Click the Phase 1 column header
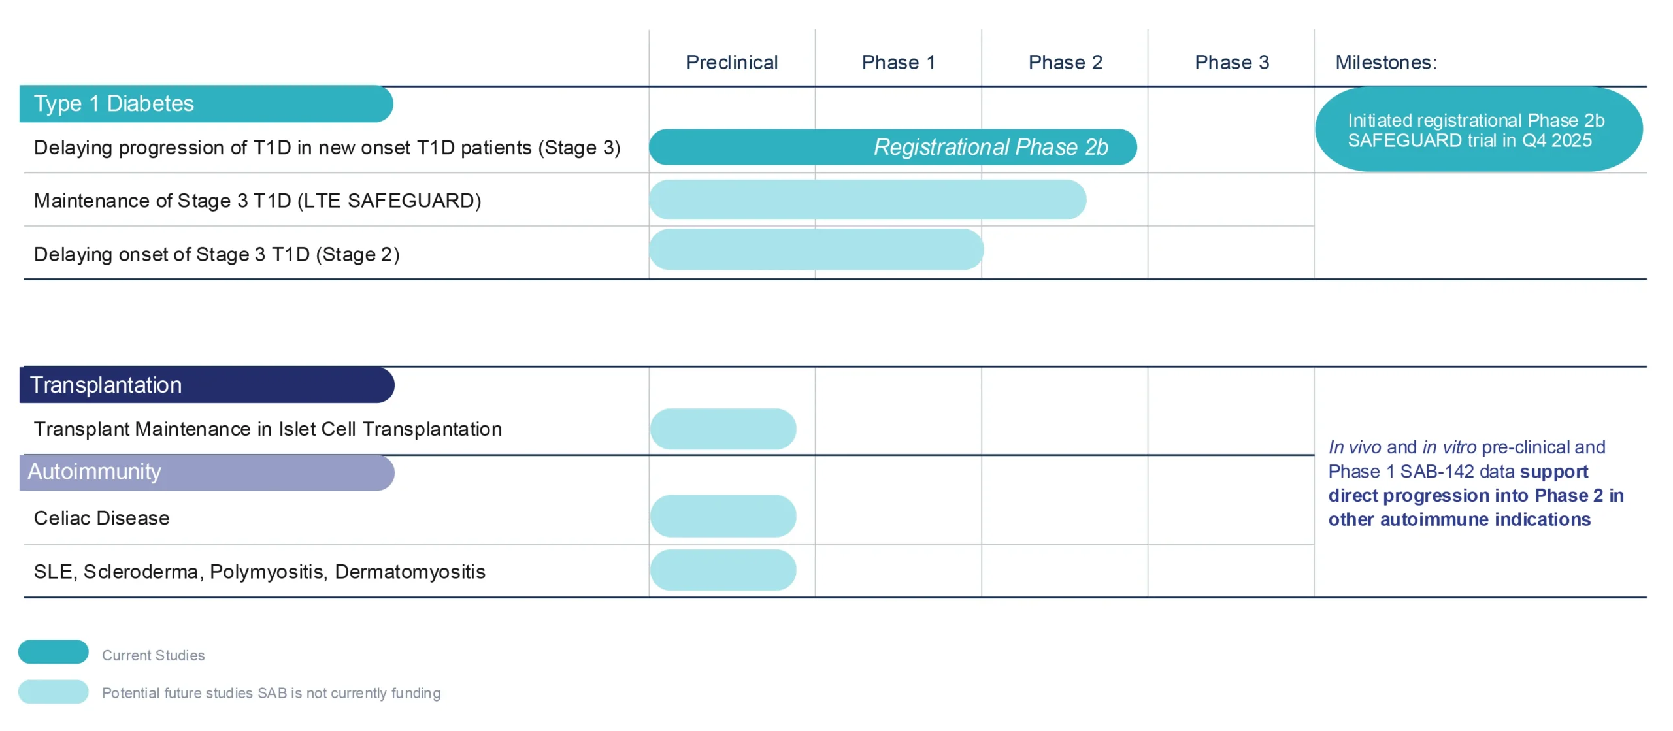The height and width of the screenshot is (731, 1673). (x=898, y=63)
